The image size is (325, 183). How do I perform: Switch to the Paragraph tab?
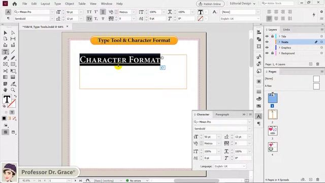[222, 114]
